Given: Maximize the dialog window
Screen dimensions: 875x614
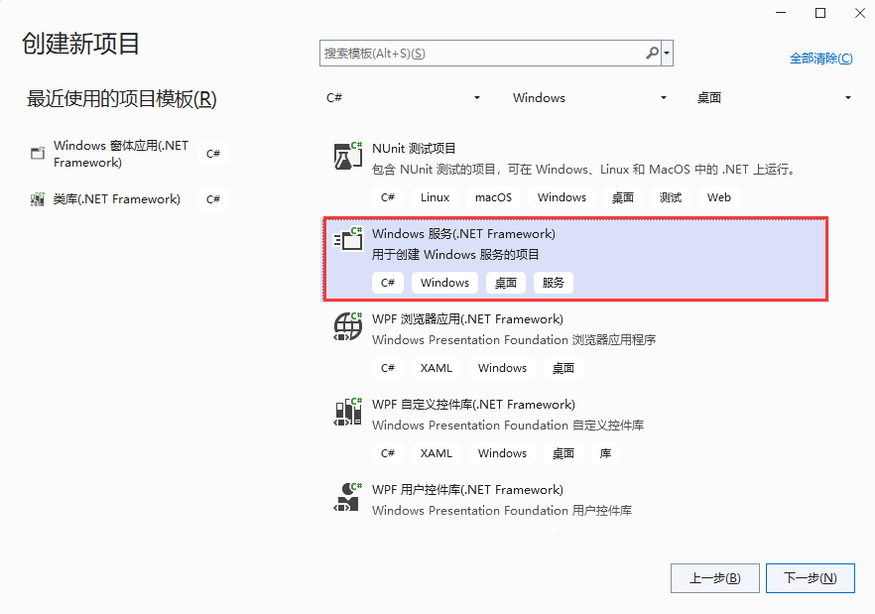Looking at the screenshot, I should [x=819, y=13].
